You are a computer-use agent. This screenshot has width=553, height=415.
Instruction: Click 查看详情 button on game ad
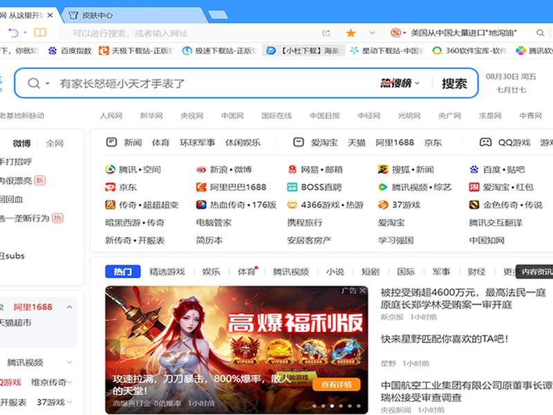coord(337,385)
